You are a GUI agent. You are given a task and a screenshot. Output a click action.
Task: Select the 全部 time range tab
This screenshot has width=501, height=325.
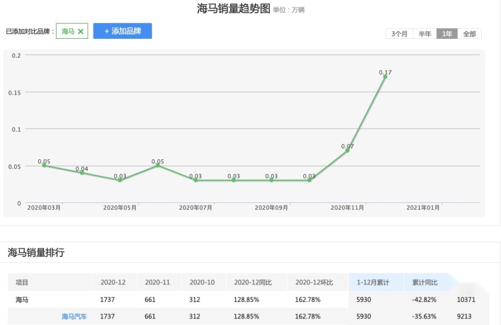click(469, 34)
